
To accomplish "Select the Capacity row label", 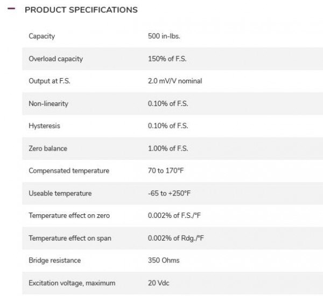I will (41, 36).
